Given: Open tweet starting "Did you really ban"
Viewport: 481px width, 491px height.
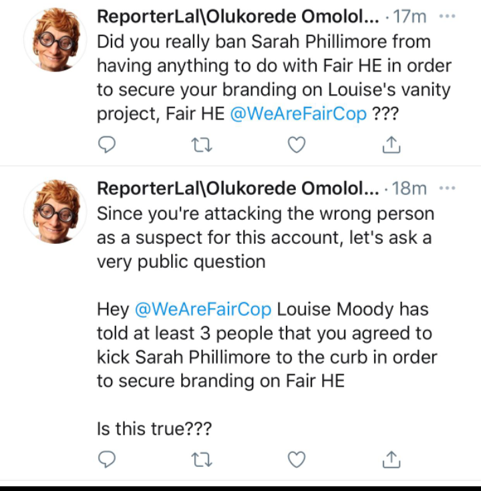Looking at the screenshot, I should [267, 65].
